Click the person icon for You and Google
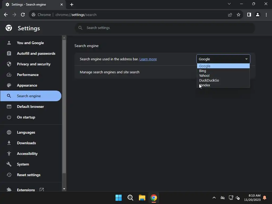272x204 pixels. pyautogui.click(x=9, y=43)
